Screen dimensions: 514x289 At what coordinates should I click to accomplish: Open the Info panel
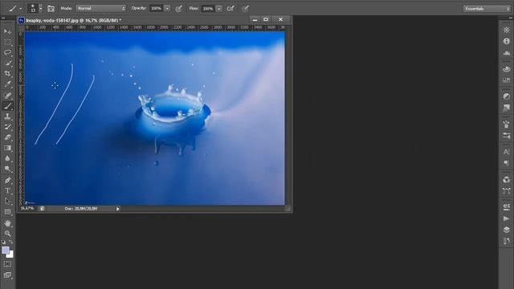507,41
